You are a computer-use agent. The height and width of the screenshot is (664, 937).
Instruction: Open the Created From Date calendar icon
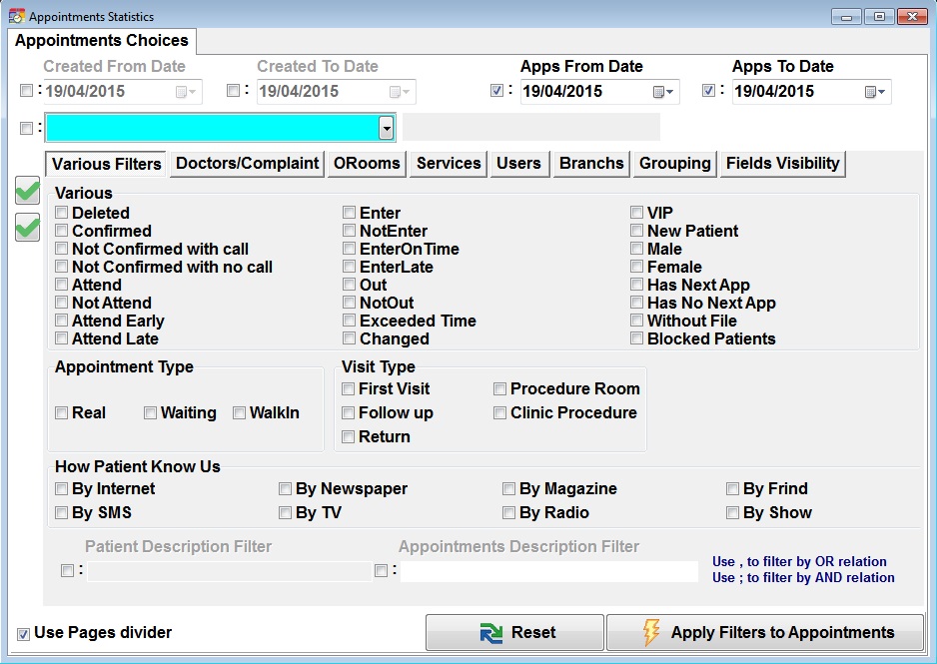click(187, 92)
